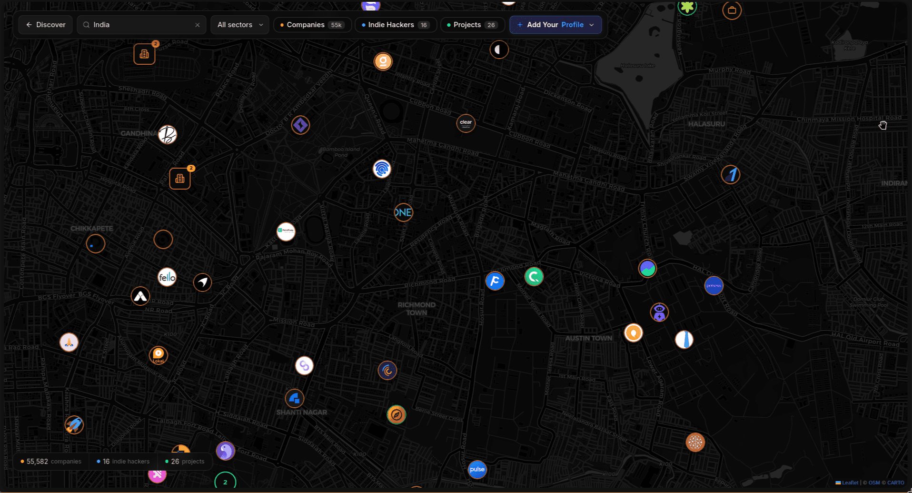Select the white arrow pointer marker

(x=203, y=282)
